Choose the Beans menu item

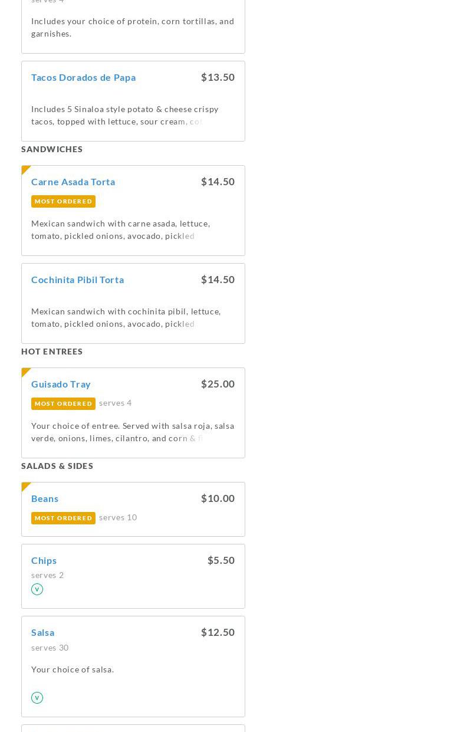[x=45, y=498]
